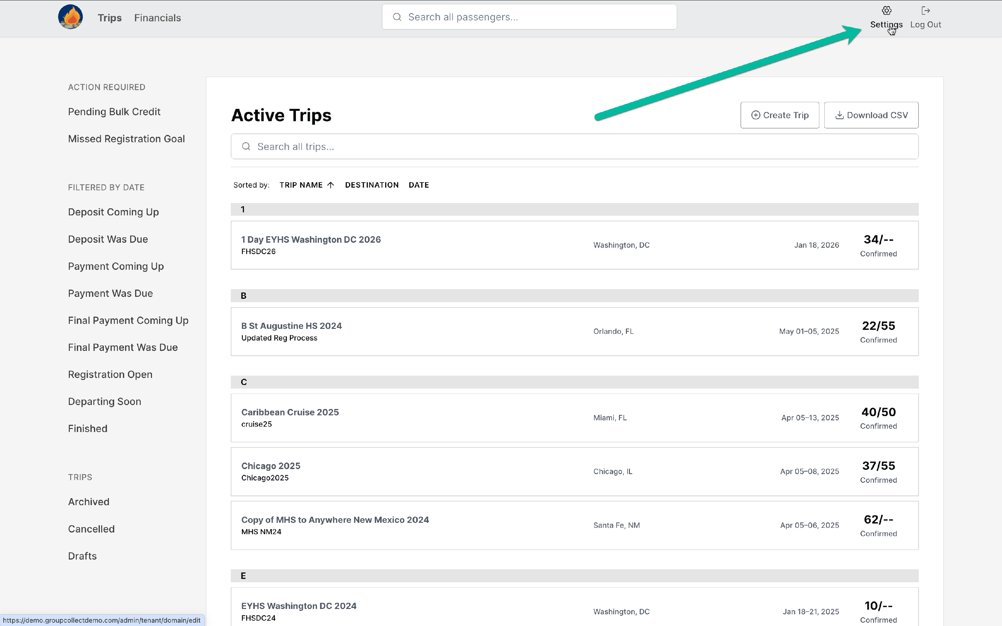The width and height of the screenshot is (1002, 626).
Task: Toggle the Trip Name sort arrow
Action: pyautogui.click(x=330, y=185)
